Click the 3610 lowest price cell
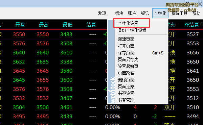203x125 pixels. (66, 53)
